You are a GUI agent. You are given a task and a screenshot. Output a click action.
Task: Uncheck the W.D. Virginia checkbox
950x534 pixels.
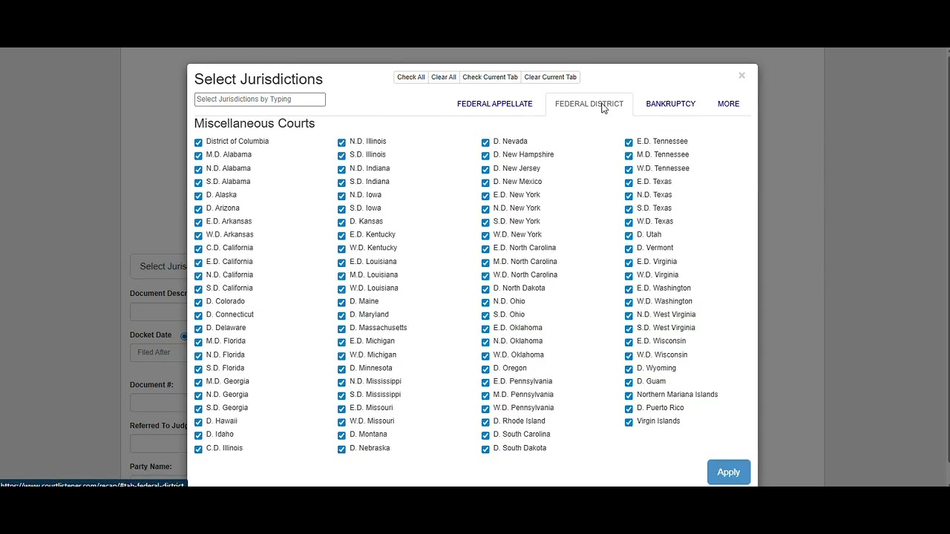(629, 276)
